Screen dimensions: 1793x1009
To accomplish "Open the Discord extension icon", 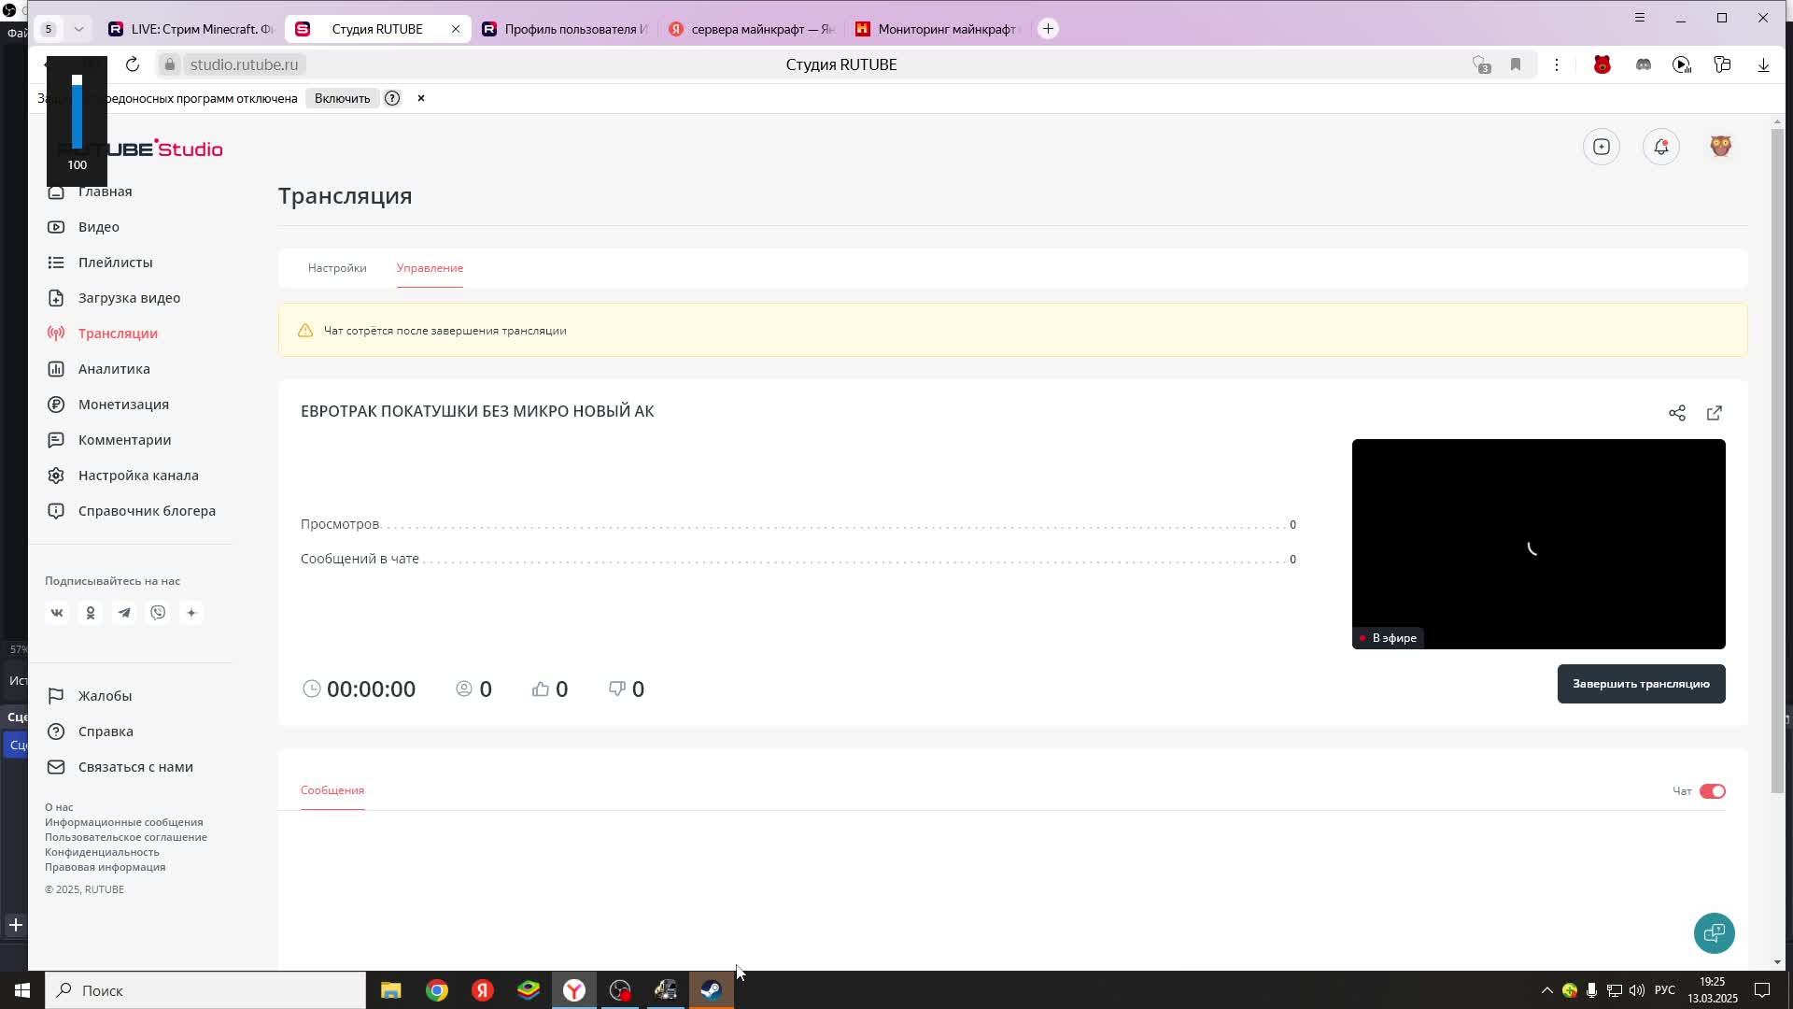I will pyautogui.click(x=1644, y=64).
